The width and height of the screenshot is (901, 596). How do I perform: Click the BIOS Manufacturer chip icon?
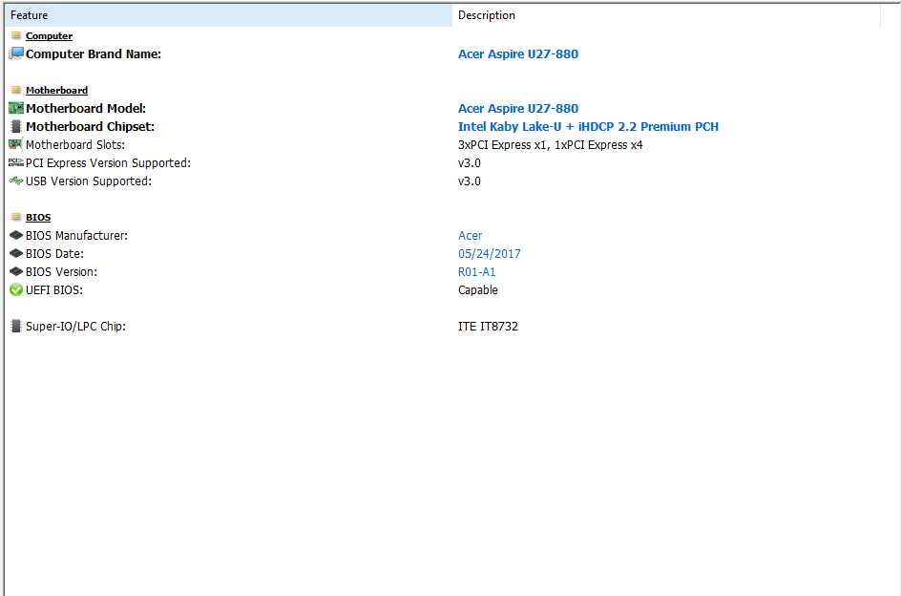[x=16, y=235]
